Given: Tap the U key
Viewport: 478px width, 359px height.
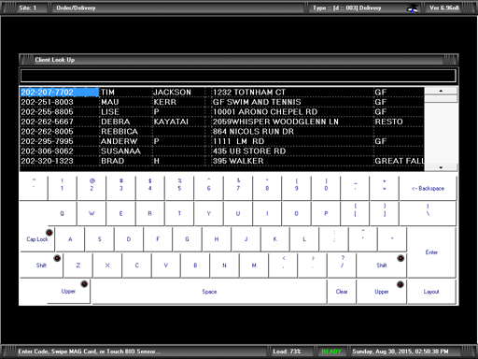Looking at the screenshot, I should [x=238, y=213].
